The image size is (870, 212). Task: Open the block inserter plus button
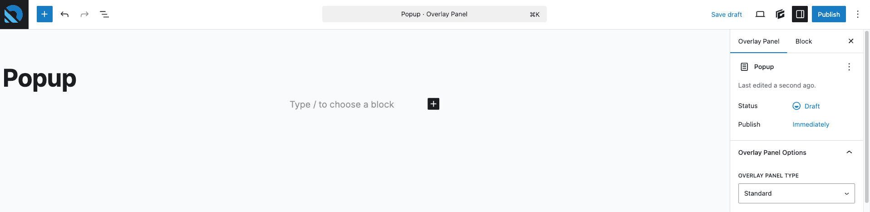(44, 14)
